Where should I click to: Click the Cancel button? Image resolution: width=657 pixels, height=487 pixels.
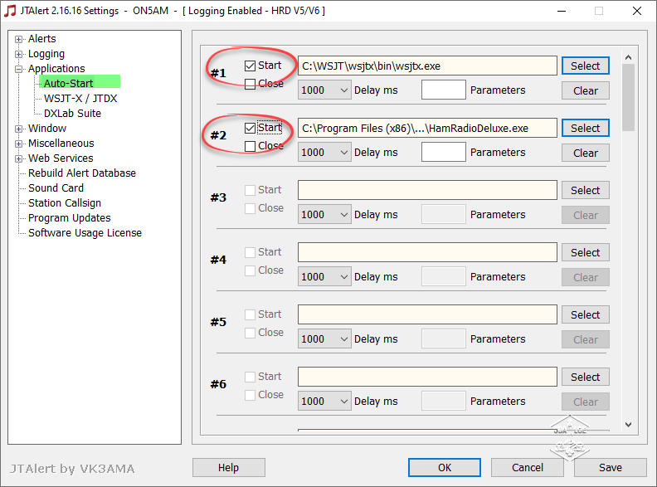(x=527, y=467)
